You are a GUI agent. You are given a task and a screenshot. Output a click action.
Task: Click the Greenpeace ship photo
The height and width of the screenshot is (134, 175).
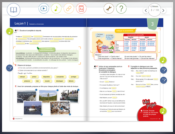pyautogui.click(x=69, y=96)
